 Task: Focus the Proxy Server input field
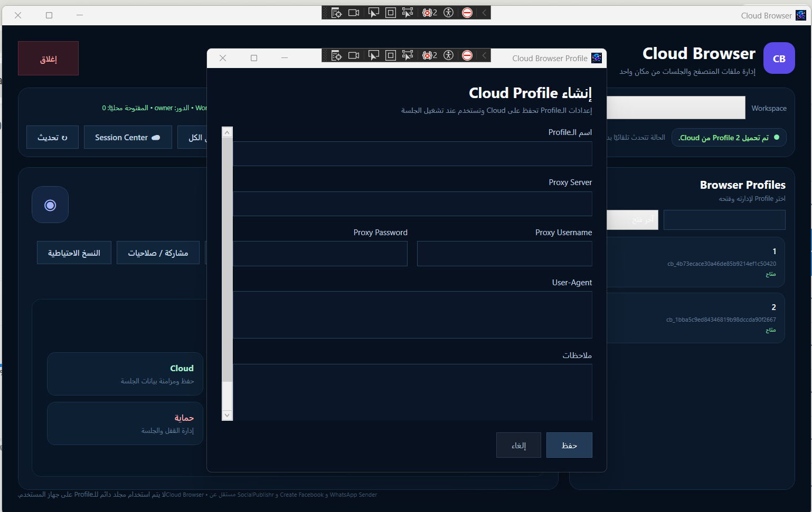point(412,204)
